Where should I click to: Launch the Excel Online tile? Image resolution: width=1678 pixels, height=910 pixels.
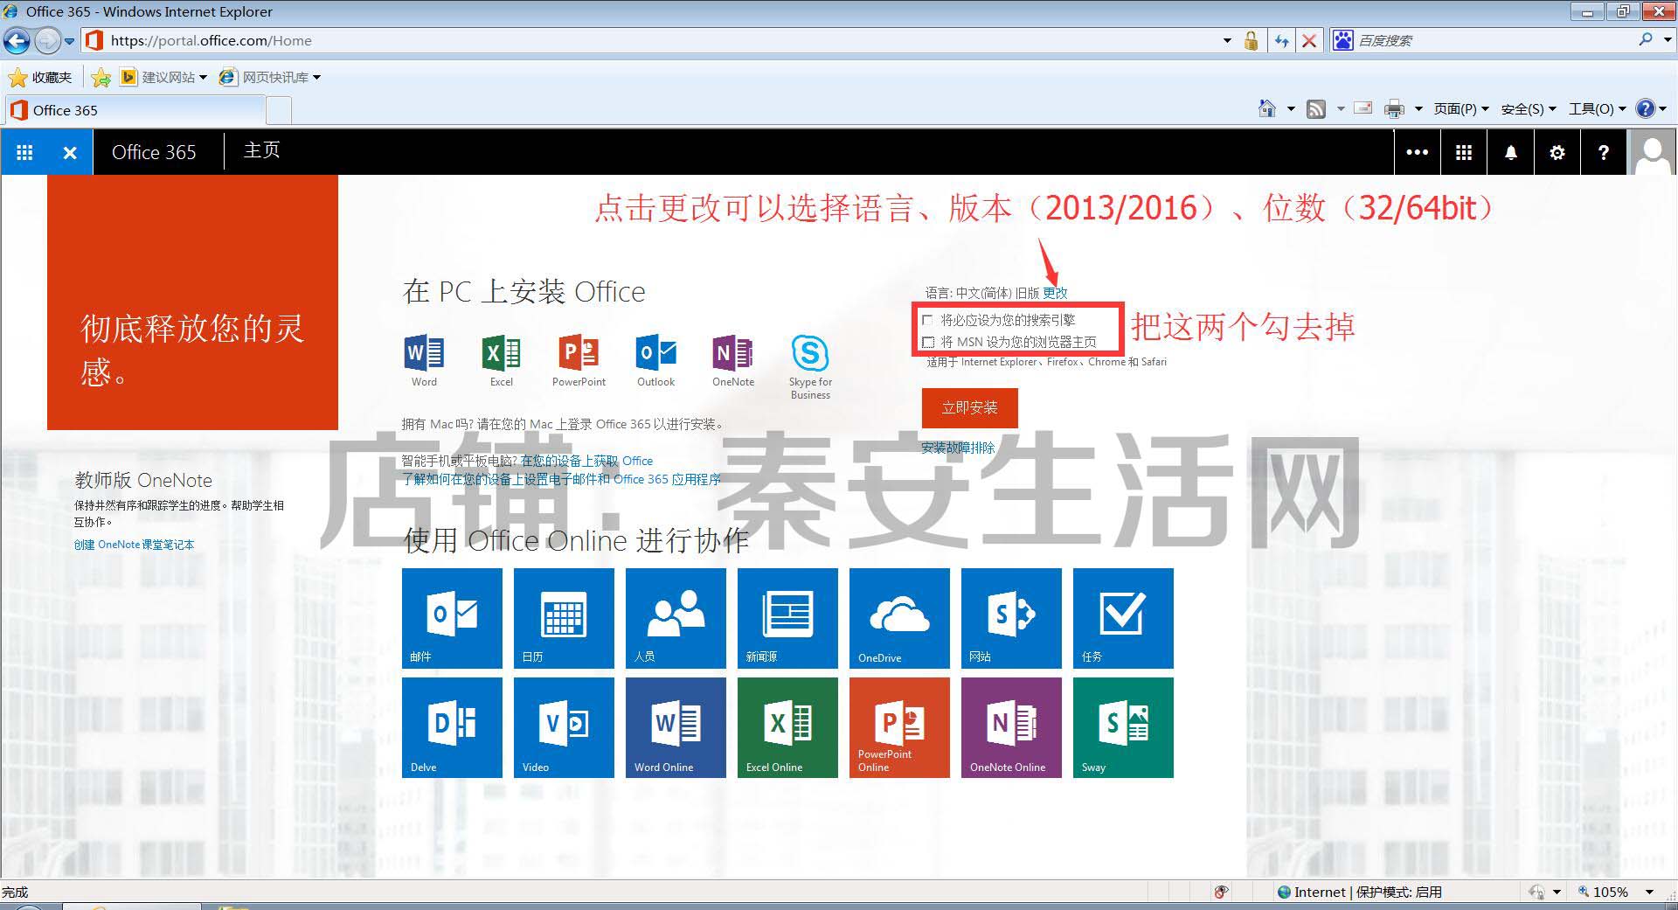pos(787,727)
